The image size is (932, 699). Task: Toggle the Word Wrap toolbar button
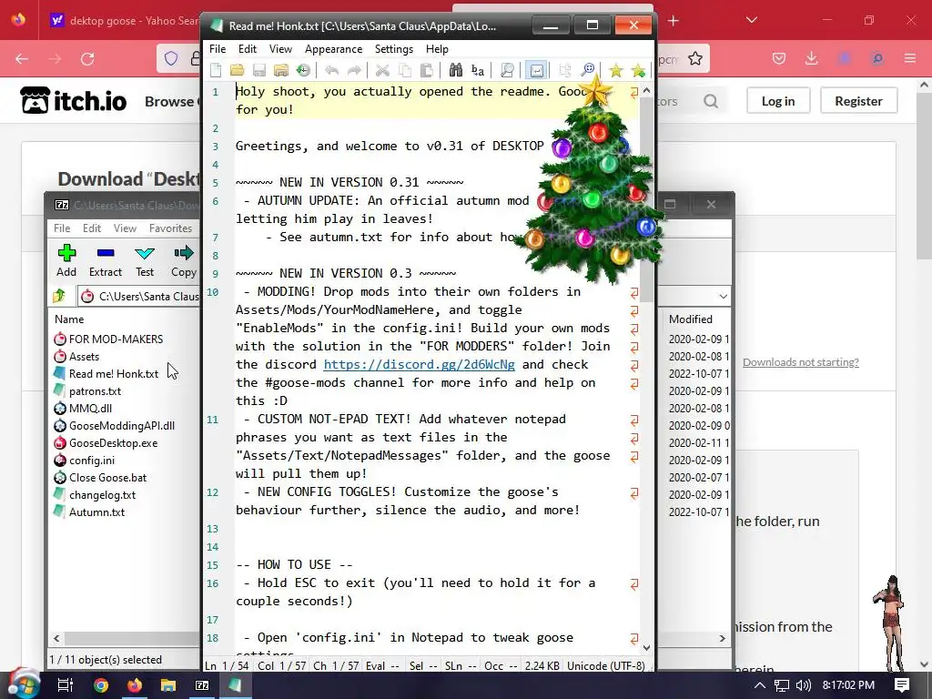pyautogui.click(x=536, y=71)
